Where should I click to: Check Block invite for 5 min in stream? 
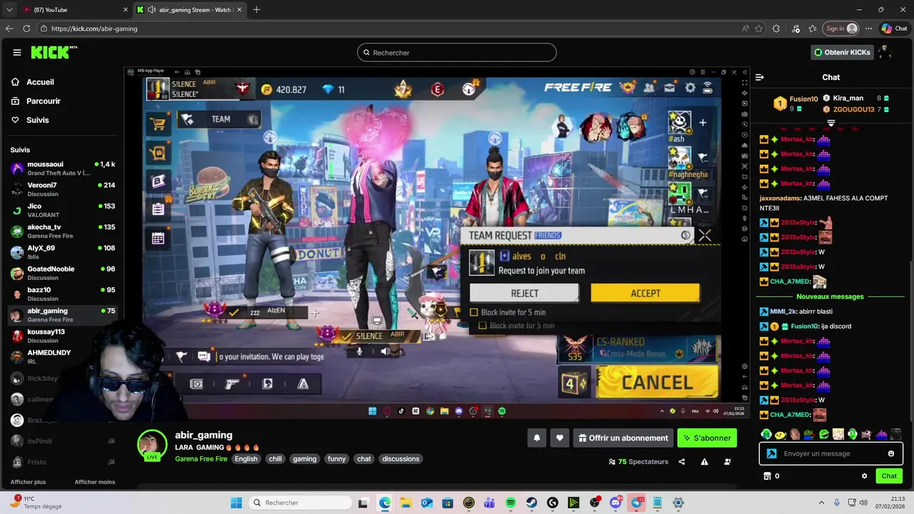pyautogui.click(x=473, y=312)
